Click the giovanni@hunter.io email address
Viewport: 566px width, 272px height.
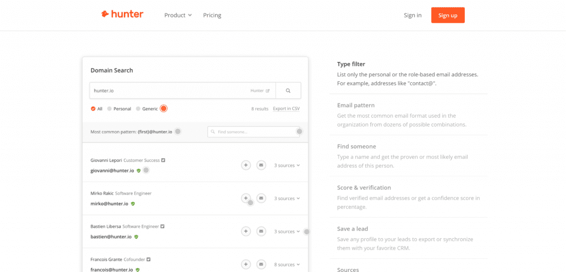[x=112, y=170]
